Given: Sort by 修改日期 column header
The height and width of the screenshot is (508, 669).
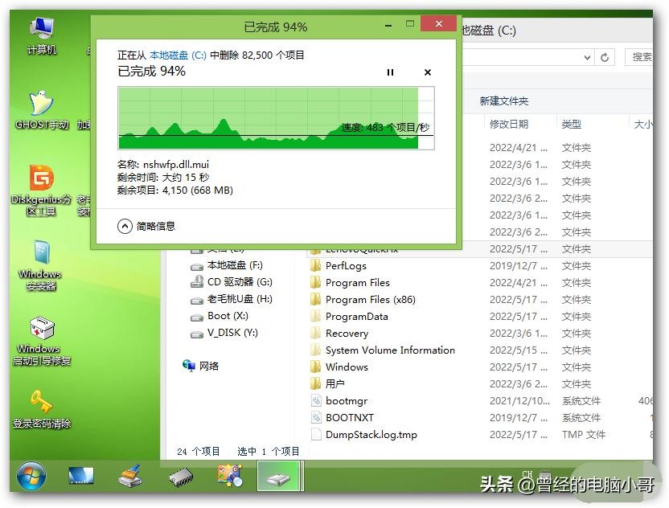Looking at the screenshot, I should 509,125.
